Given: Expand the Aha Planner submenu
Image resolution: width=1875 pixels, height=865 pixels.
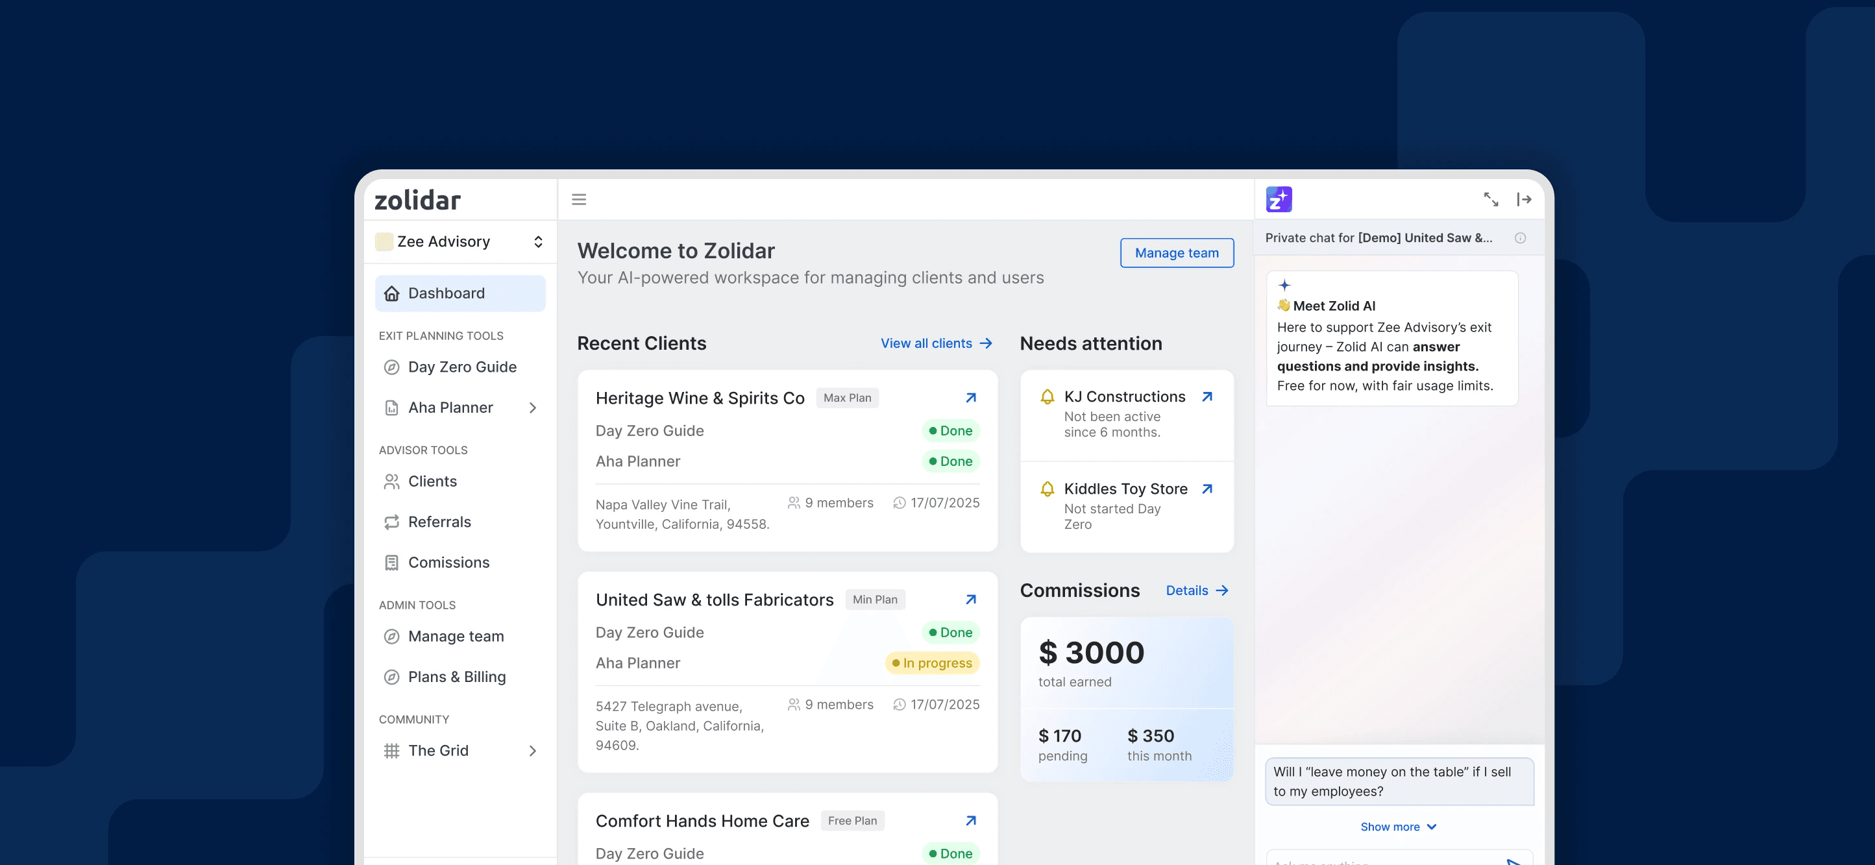Looking at the screenshot, I should coord(533,408).
